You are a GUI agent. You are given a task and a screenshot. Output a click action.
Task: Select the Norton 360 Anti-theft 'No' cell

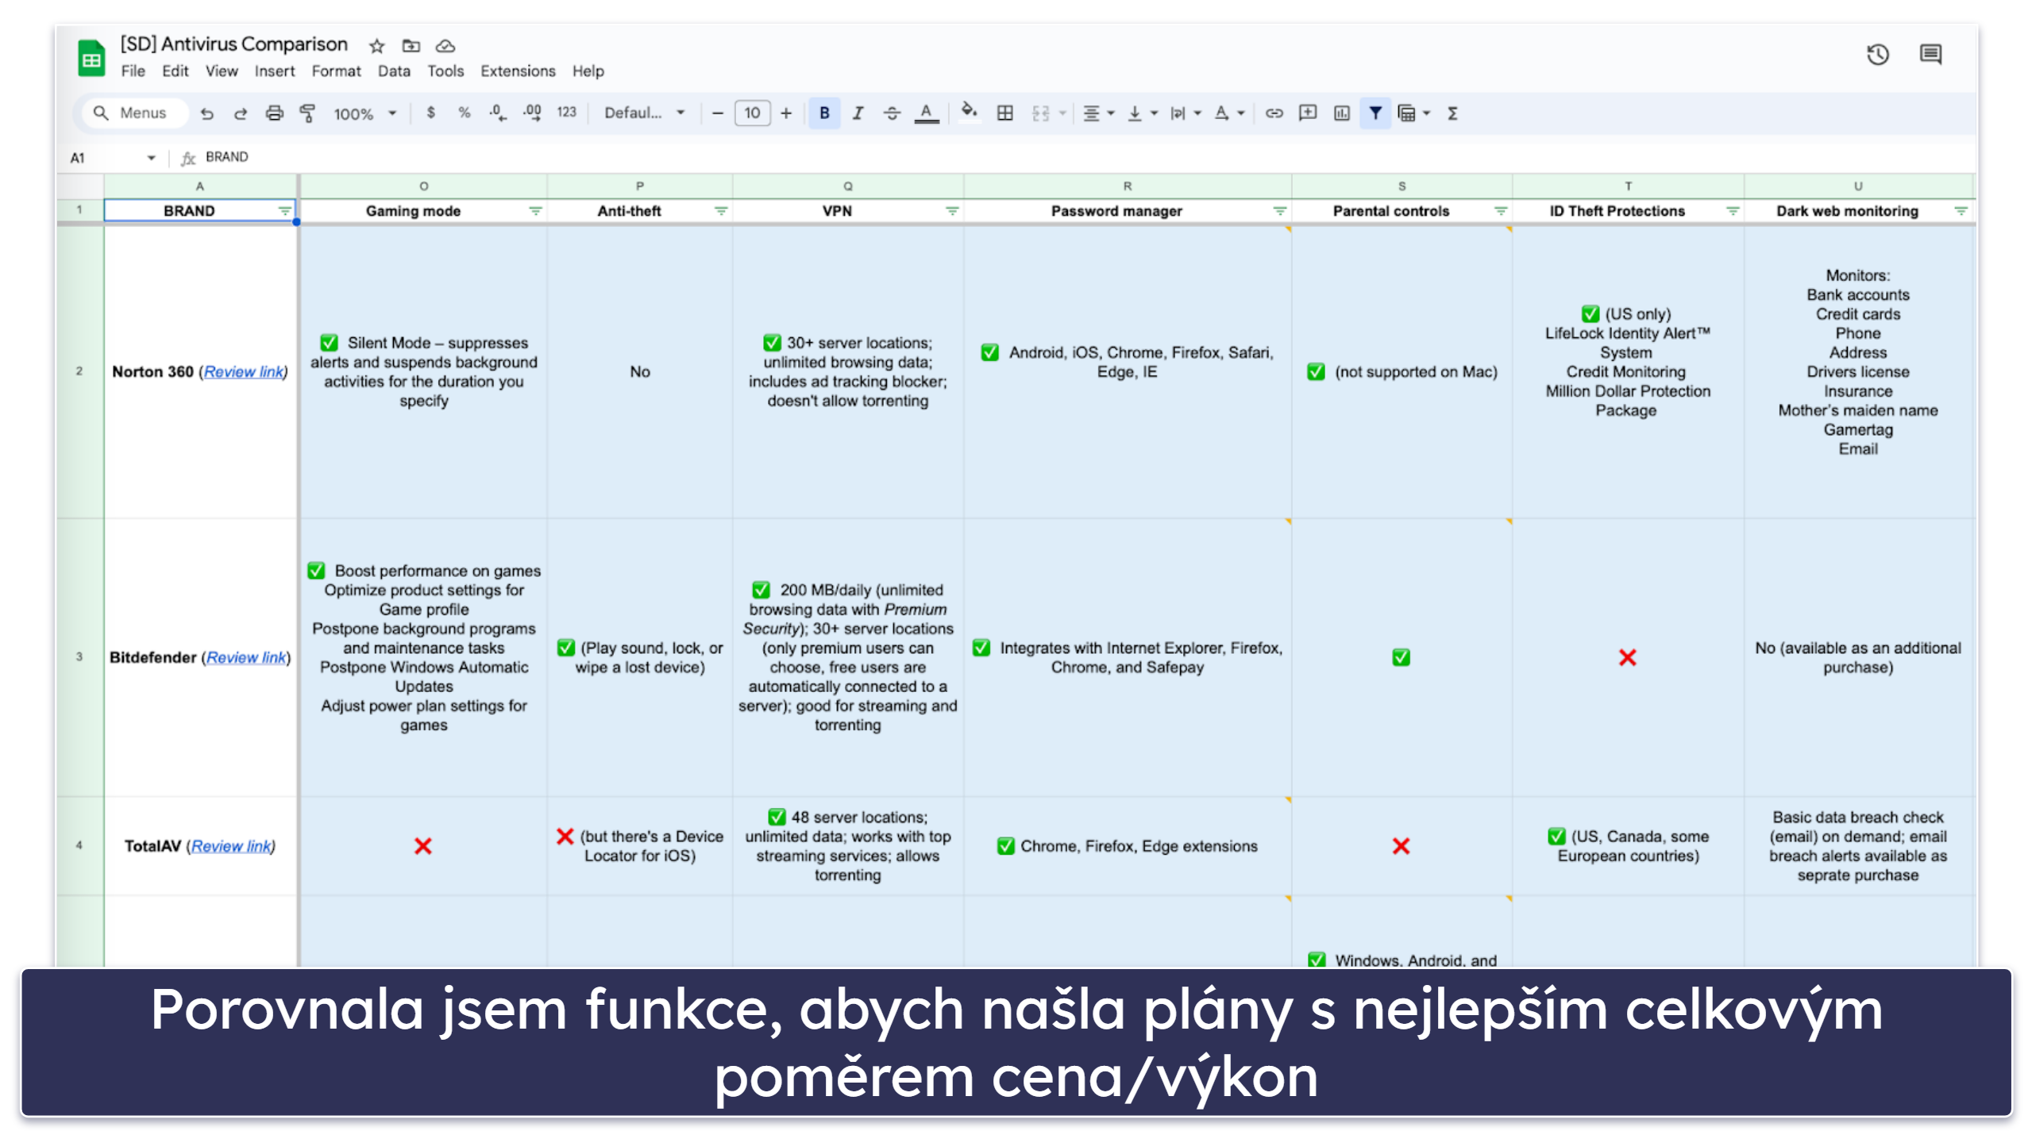click(x=639, y=372)
